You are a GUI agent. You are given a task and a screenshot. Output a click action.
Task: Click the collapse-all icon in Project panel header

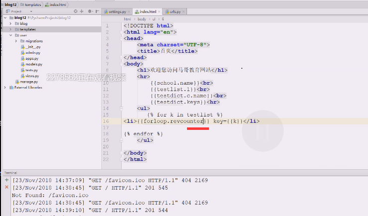tap(82, 11)
